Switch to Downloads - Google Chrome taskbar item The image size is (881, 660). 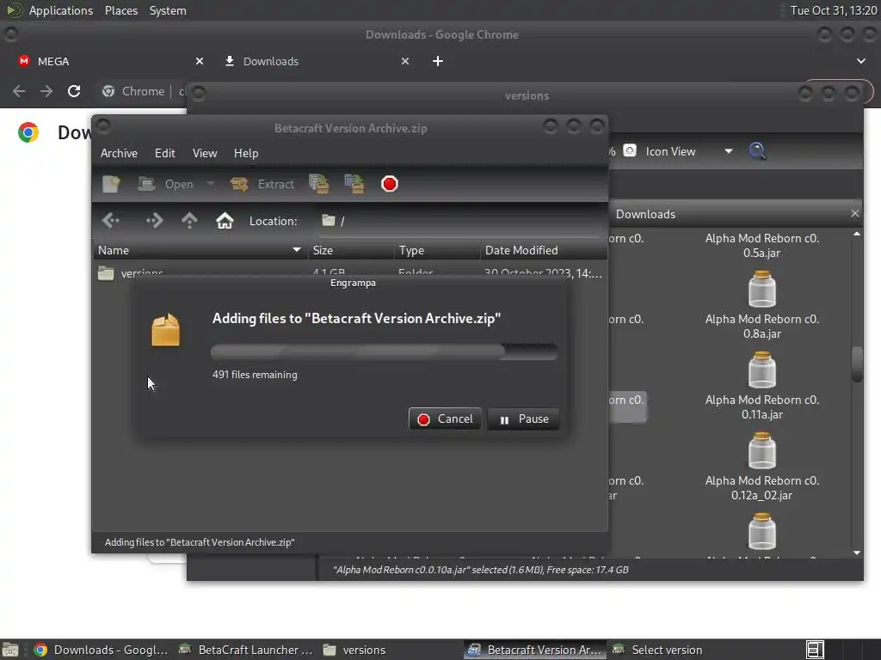[102, 650]
